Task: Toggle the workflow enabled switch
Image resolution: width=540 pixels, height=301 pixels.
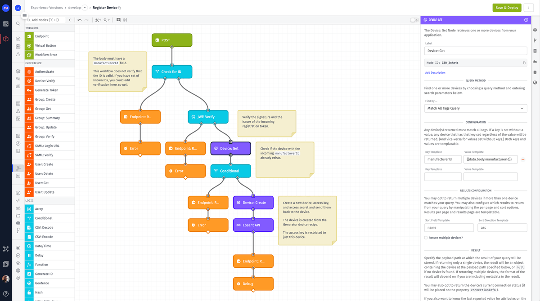Action: [x=414, y=20]
